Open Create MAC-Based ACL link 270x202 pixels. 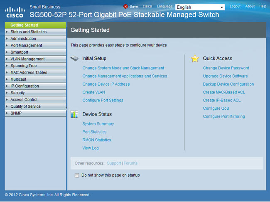coord(224,92)
